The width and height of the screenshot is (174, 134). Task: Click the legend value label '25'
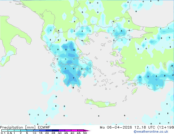(x=53, y=133)
